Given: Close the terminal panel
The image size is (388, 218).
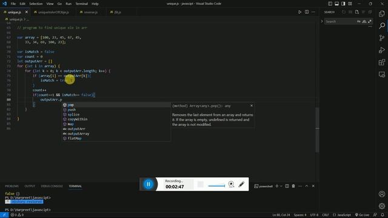Looking at the screenshot, I should [x=313, y=186].
